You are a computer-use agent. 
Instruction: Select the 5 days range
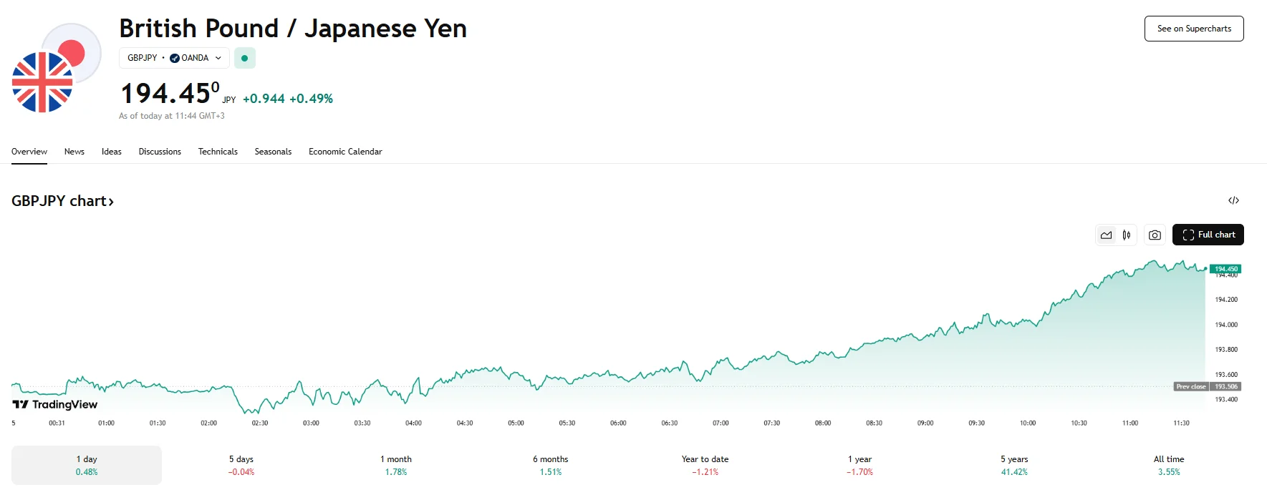coord(241,465)
